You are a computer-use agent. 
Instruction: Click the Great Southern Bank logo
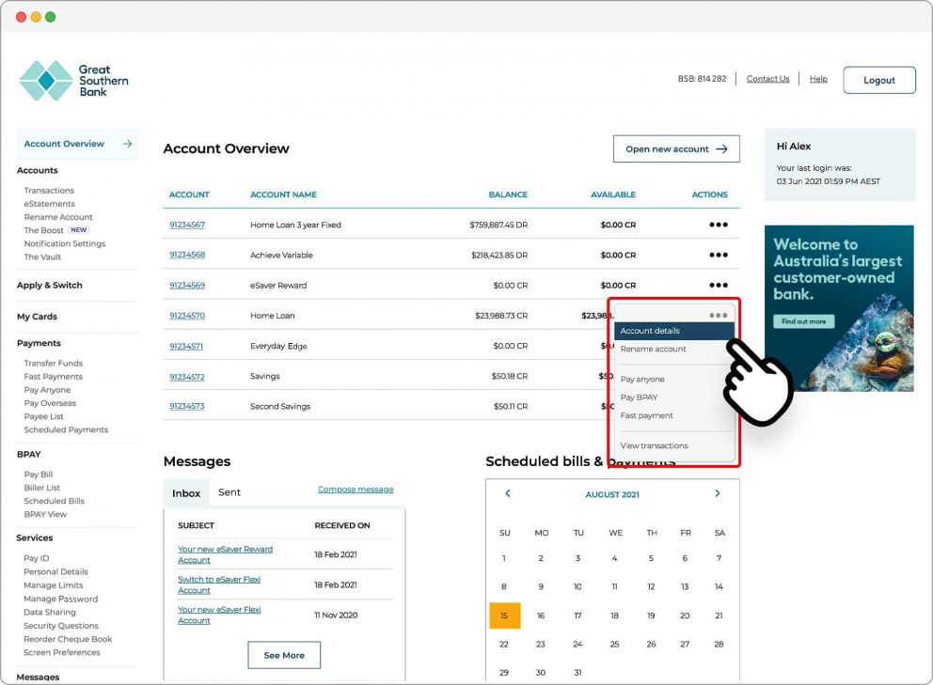[73, 81]
